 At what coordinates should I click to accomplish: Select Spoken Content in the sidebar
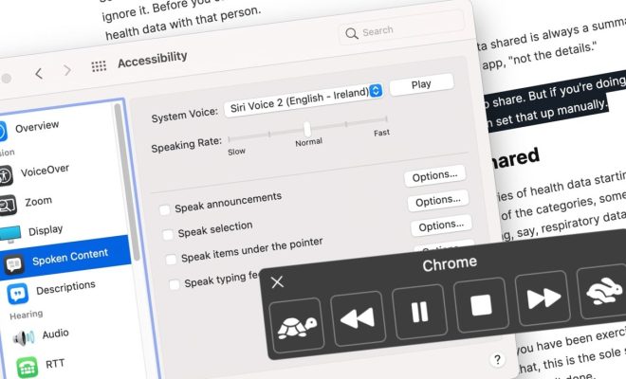[x=65, y=258]
